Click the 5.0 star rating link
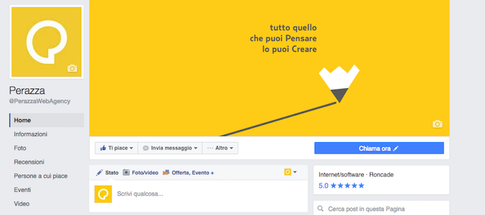The width and height of the screenshot is (485, 215). point(341,186)
